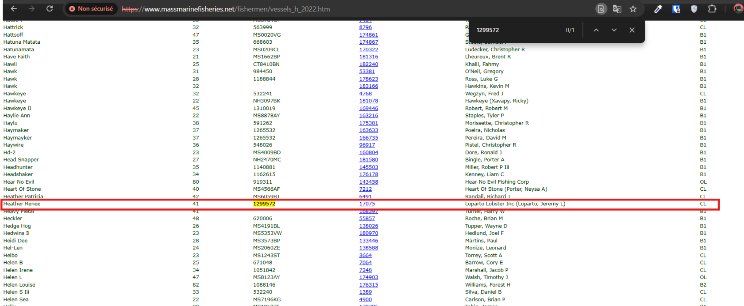Click the eyedropper color picker extension
The height and width of the screenshot is (306, 744).
(658, 9)
